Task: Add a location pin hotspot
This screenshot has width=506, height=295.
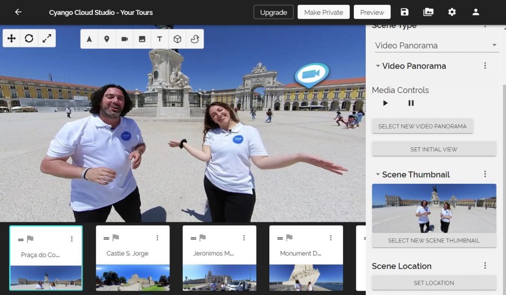Action: [x=107, y=39]
